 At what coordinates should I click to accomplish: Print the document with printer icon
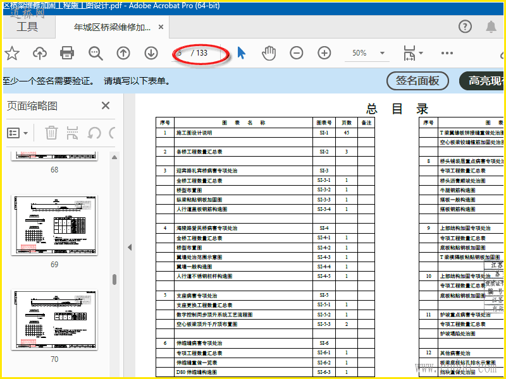[67, 53]
